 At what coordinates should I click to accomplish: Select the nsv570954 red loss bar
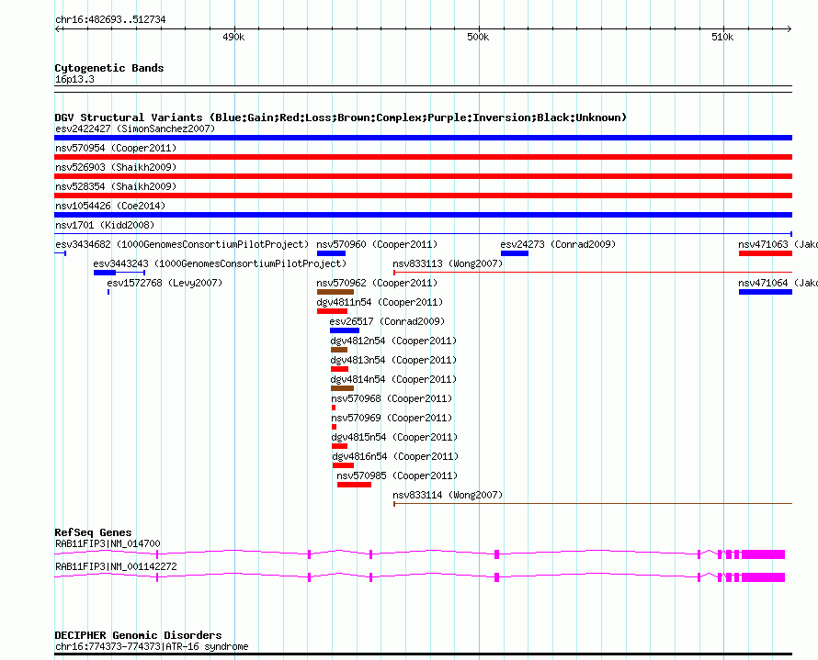pyautogui.click(x=423, y=157)
